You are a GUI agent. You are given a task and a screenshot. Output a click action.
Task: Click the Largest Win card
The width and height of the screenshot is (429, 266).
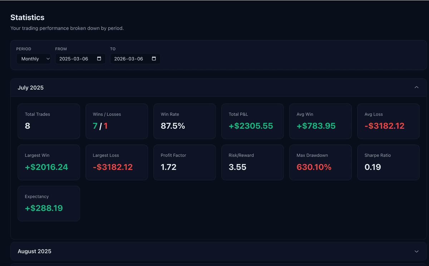click(49, 162)
